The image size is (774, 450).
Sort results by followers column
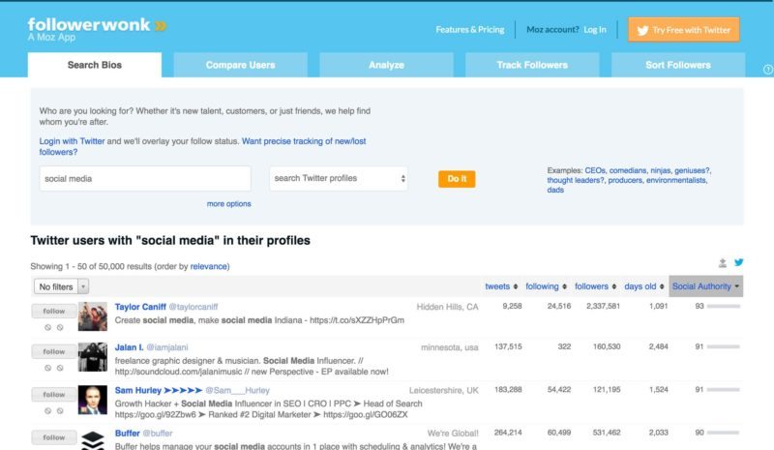(x=595, y=286)
